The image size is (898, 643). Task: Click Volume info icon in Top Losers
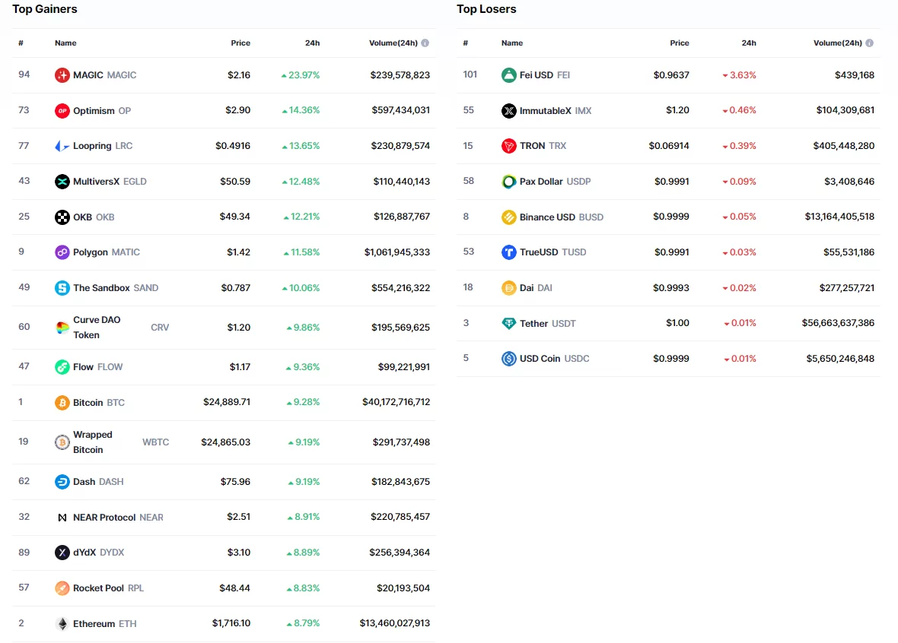click(x=870, y=43)
